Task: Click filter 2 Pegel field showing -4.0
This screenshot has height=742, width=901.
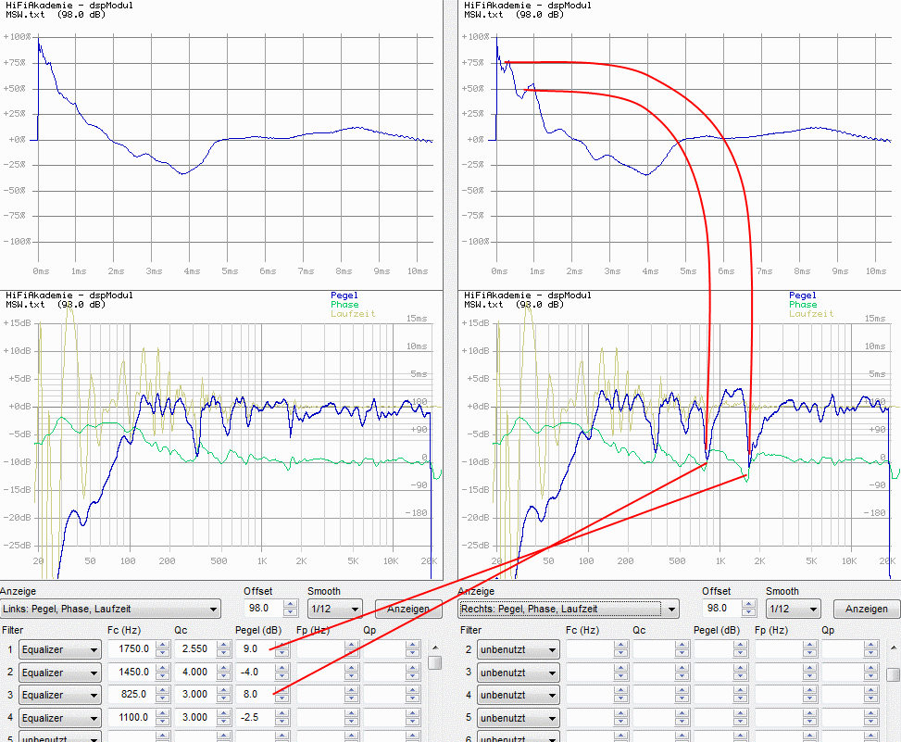Action: point(255,673)
